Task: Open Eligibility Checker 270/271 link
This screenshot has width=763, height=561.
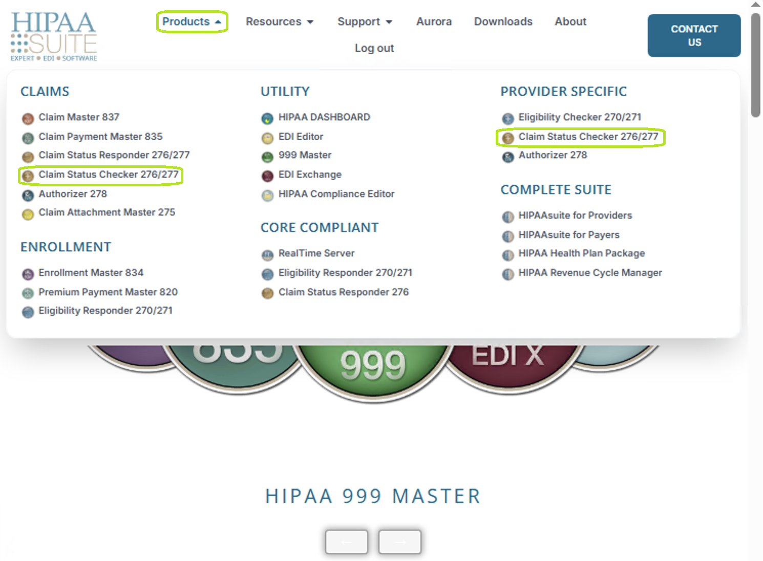Action: (x=580, y=117)
